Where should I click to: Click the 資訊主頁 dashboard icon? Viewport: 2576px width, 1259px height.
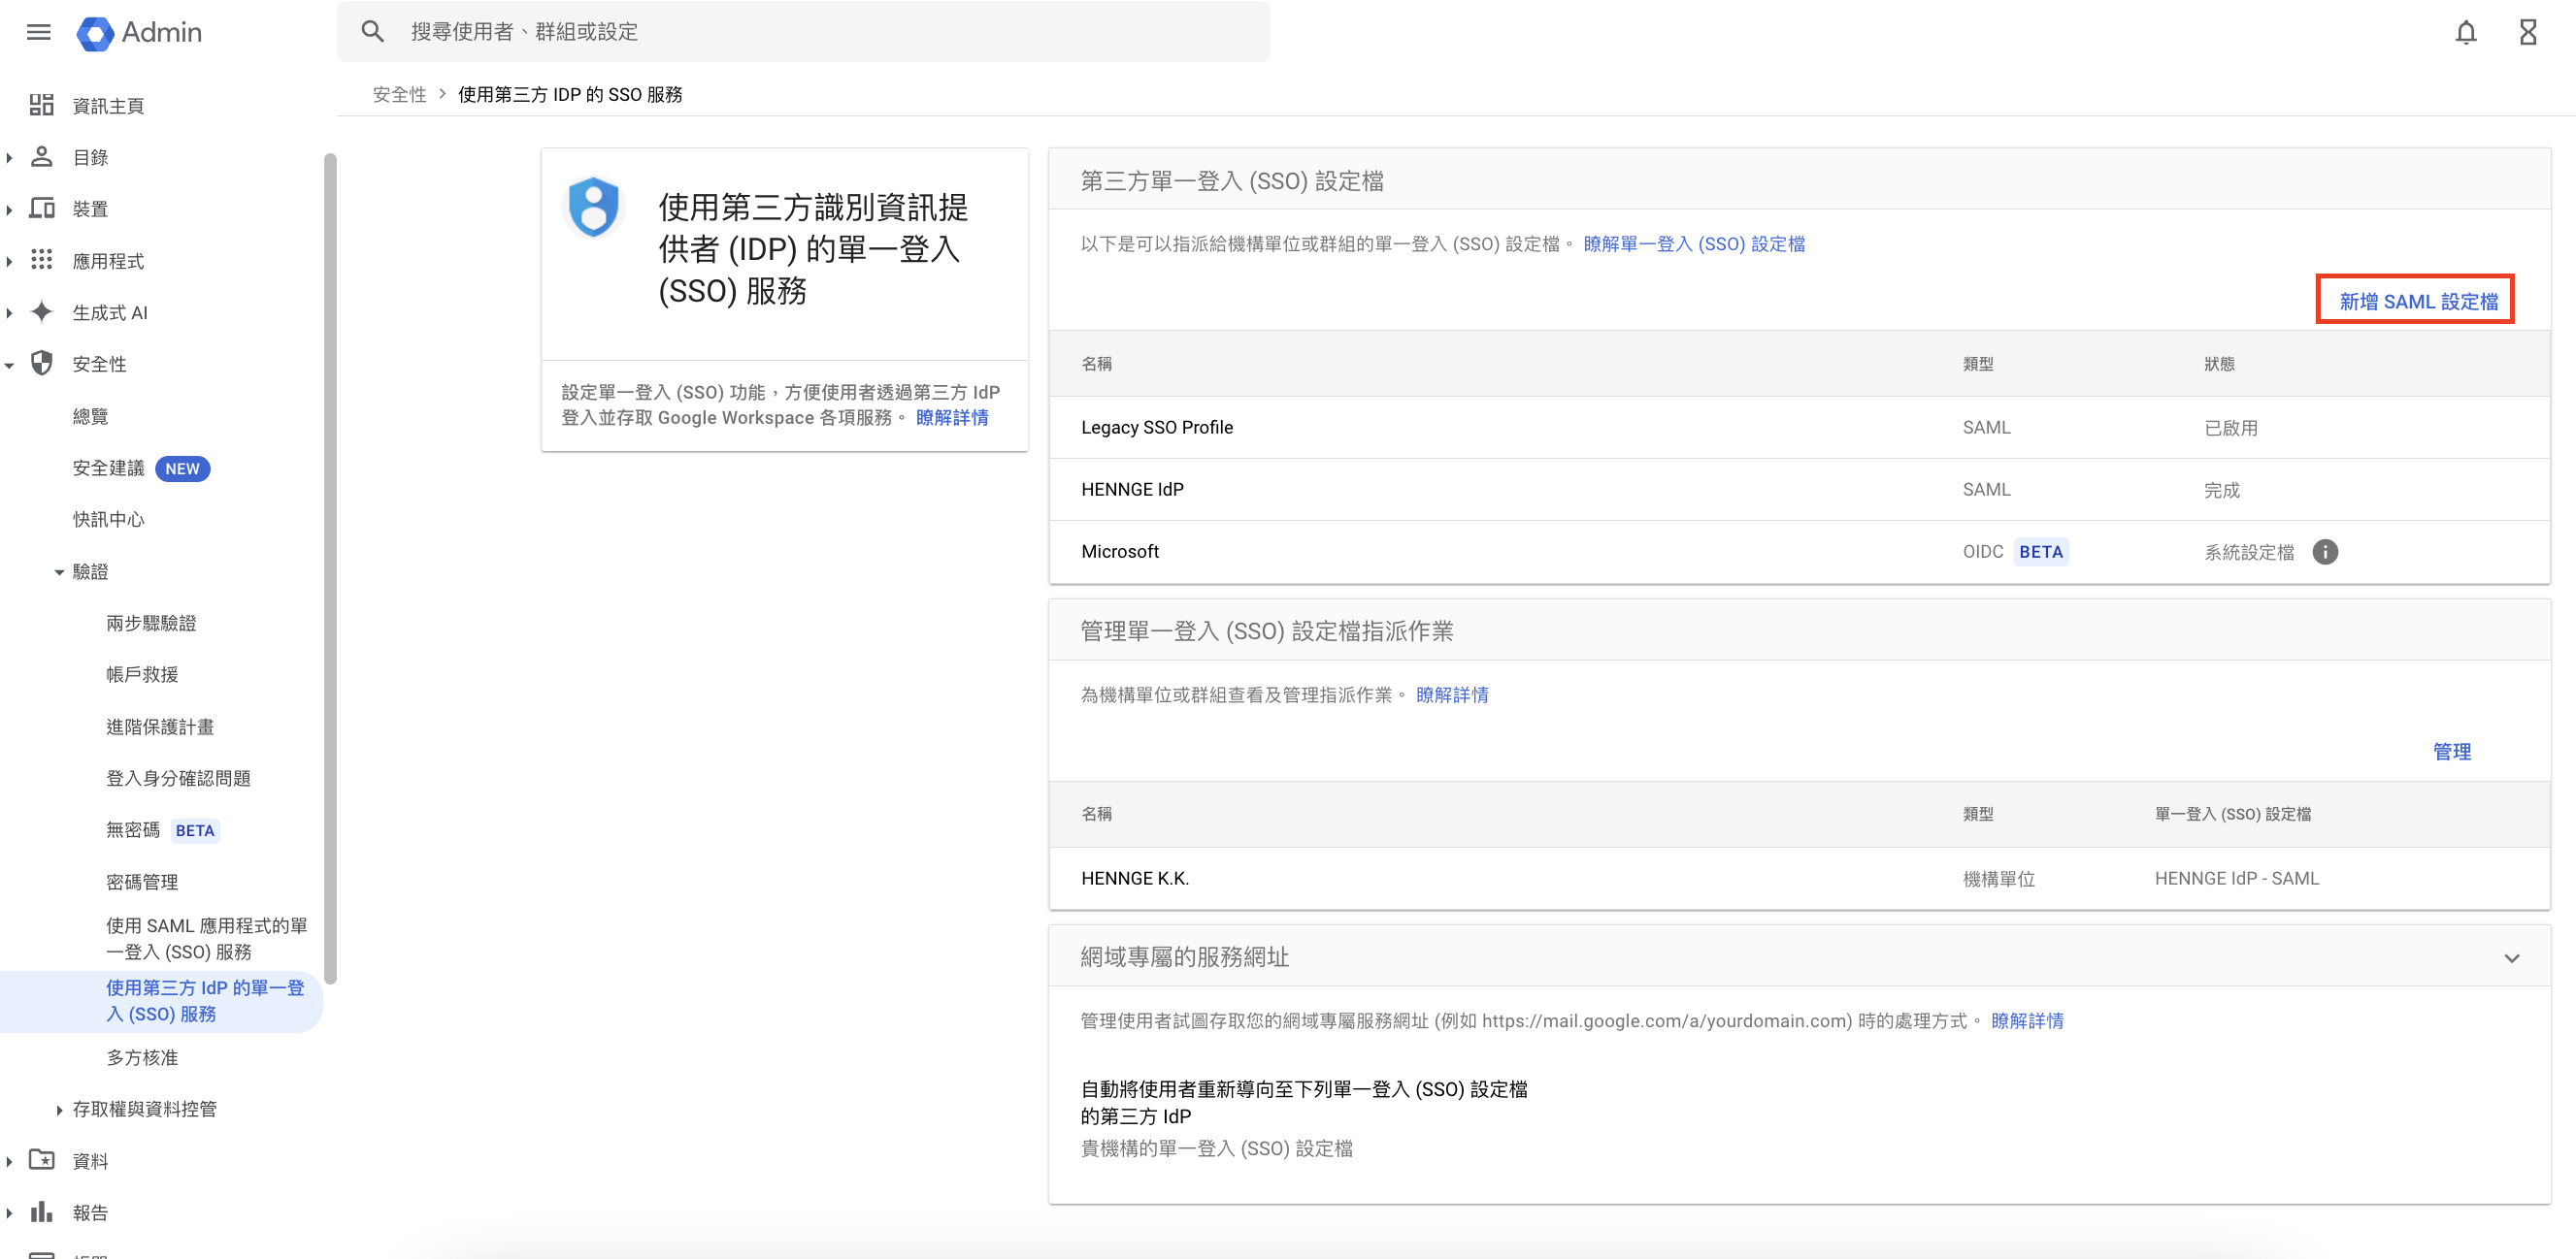point(41,105)
